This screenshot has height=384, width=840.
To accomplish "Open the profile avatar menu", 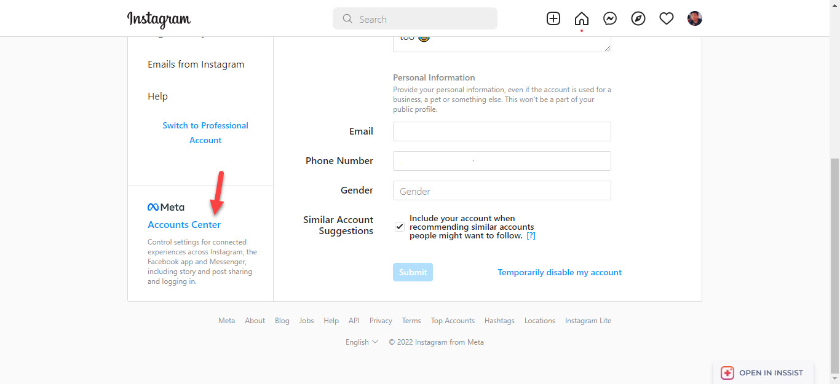I will click(x=695, y=18).
